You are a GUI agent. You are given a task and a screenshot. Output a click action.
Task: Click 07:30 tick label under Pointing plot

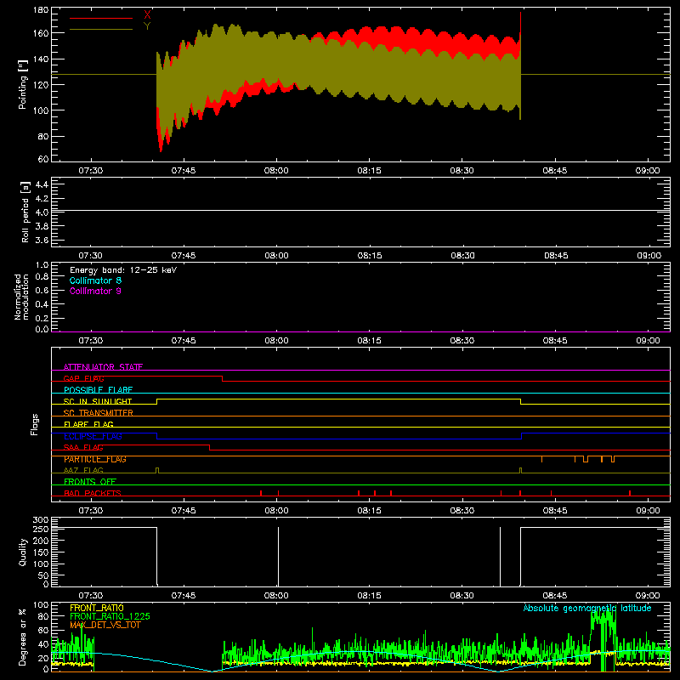click(x=91, y=171)
